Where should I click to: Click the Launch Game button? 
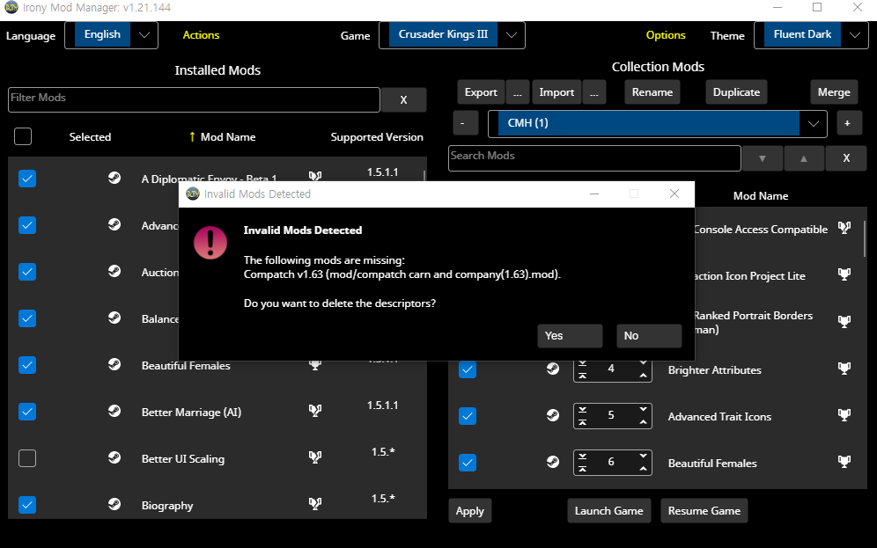pyautogui.click(x=609, y=510)
